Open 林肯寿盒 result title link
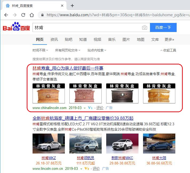The width and height of the screenshot is (190, 173). (68, 68)
